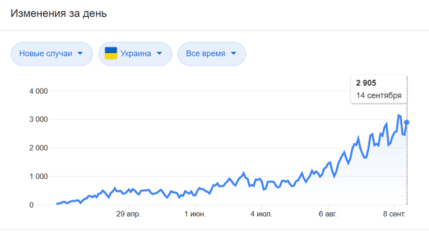Click the arrow next to Все время
Image resolution: width=429 pixels, height=236 pixels.
[x=233, y=54]
